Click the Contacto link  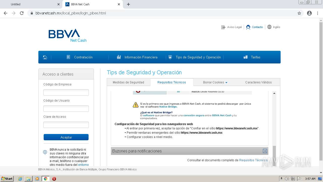(x=257, y=27)
